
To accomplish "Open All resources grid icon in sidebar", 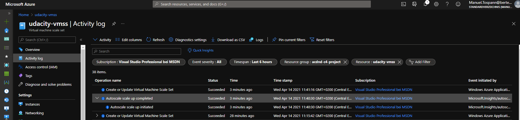I will click(7, 74).
